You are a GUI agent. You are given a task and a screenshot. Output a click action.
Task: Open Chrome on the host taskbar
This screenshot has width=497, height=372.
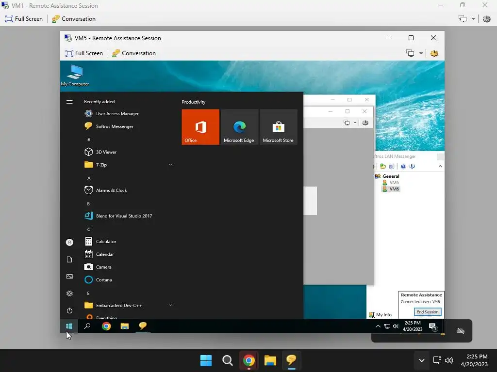[249, 360]
